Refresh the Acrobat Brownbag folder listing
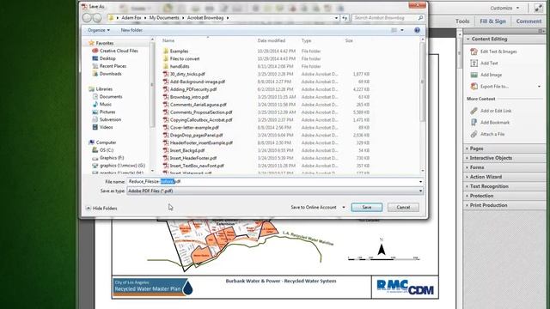Screen dimensions: 550x309 tap(345, 17)
